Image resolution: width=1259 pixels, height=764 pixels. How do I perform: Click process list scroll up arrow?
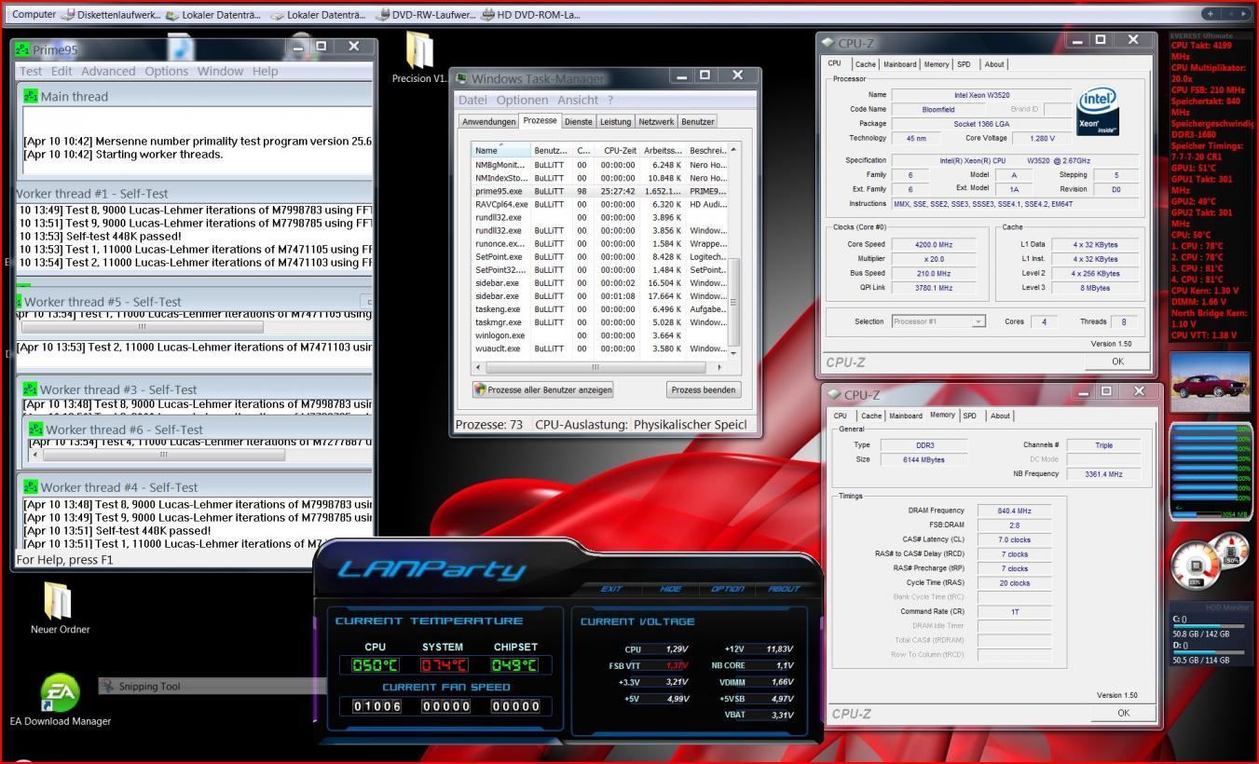[733, 149]
